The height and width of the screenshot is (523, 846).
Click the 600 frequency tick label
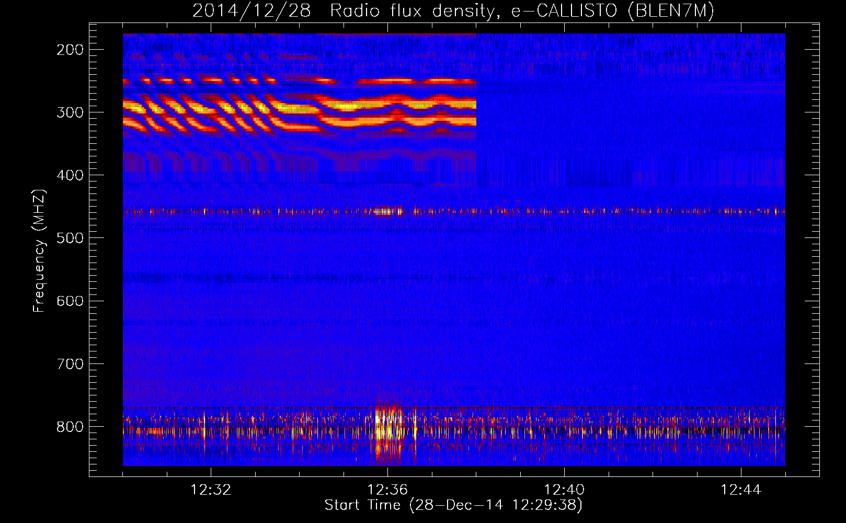(x=70, y=301)
